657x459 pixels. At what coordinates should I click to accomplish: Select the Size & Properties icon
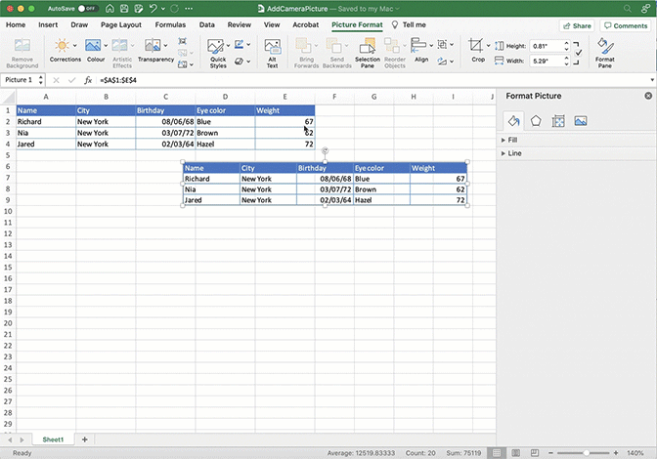(558, 121)
